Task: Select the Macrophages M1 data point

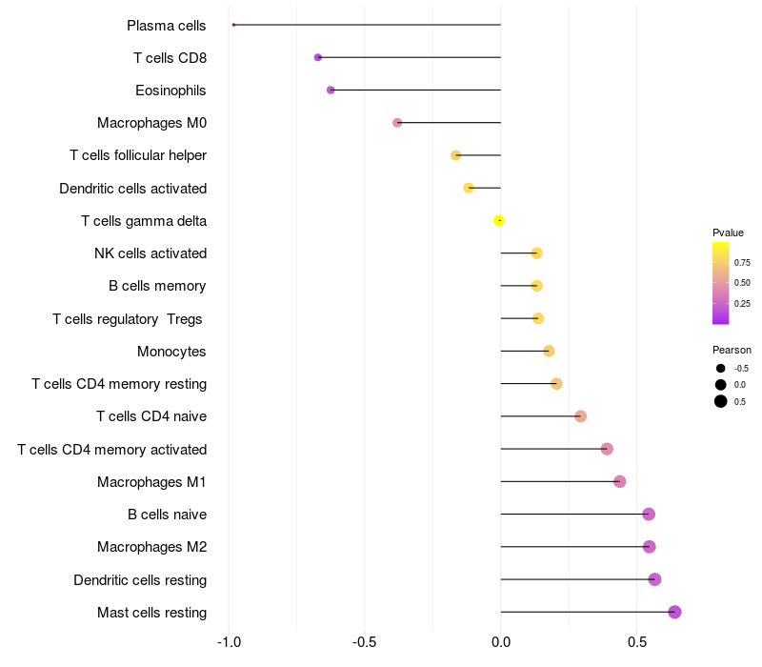Action: click(x=620, y=482)
